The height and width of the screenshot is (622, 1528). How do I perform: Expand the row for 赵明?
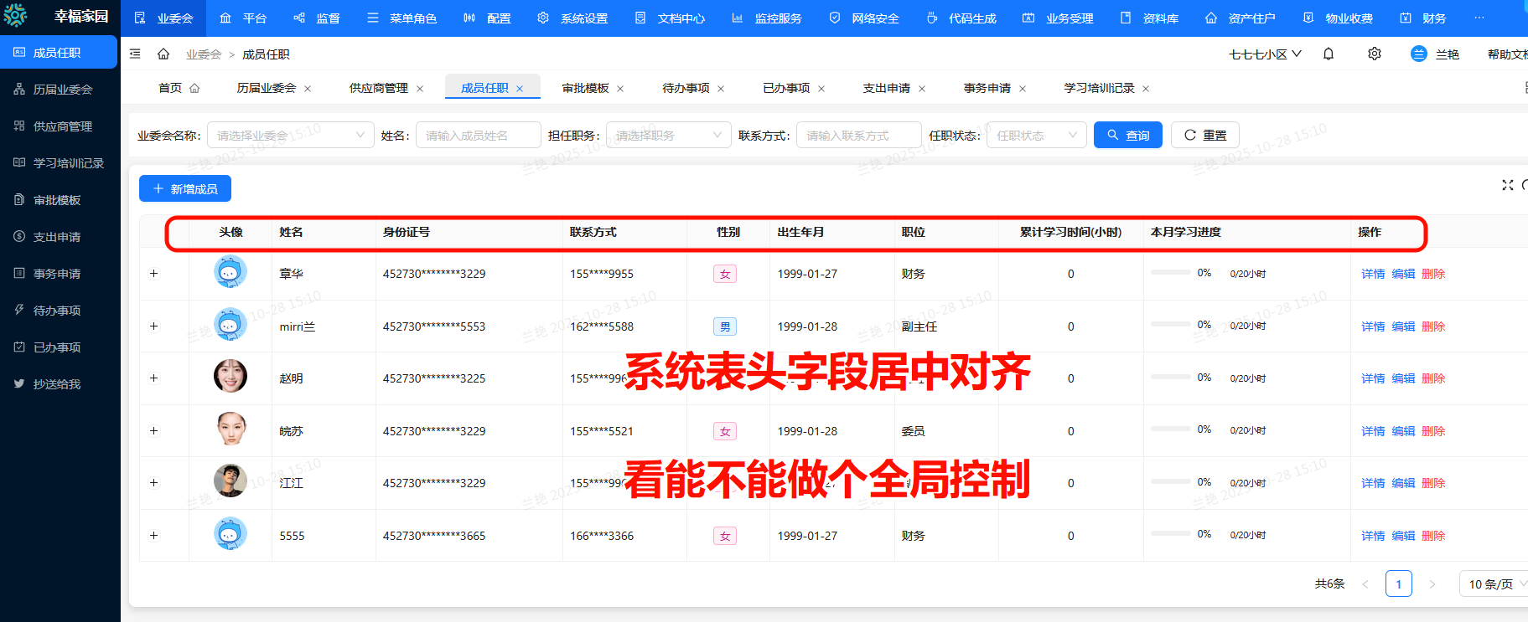(153, 378)
